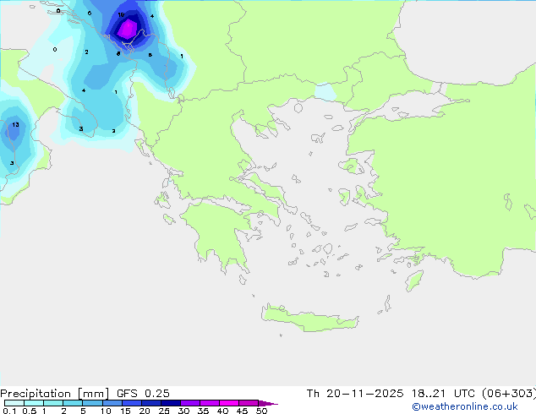
Task: Click the legend swatch between 35 and 40
Action: [x=210, y=403]
